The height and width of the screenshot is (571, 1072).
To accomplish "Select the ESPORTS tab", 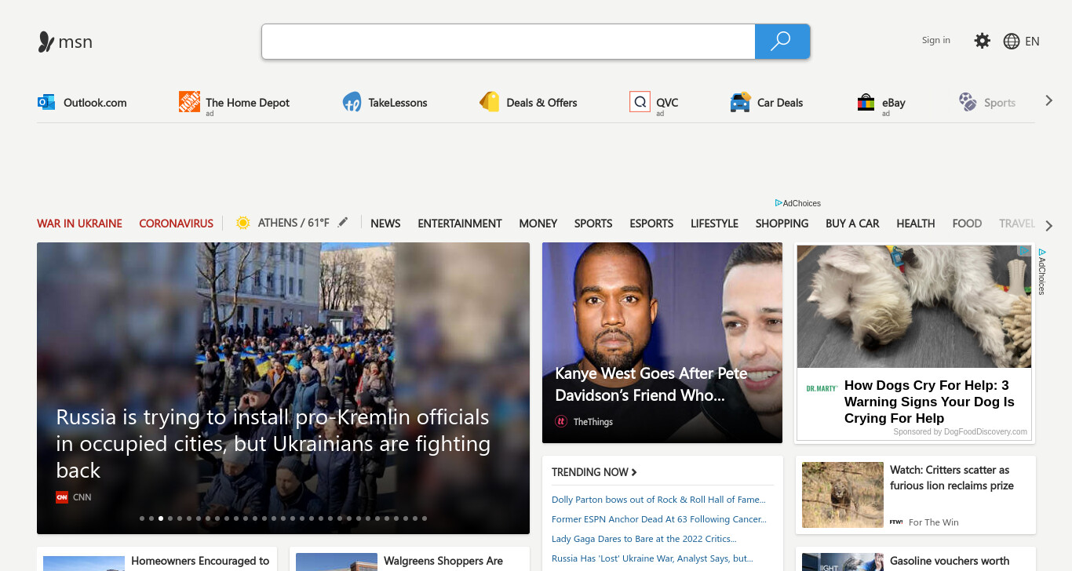I will click(x=651, y=224).
